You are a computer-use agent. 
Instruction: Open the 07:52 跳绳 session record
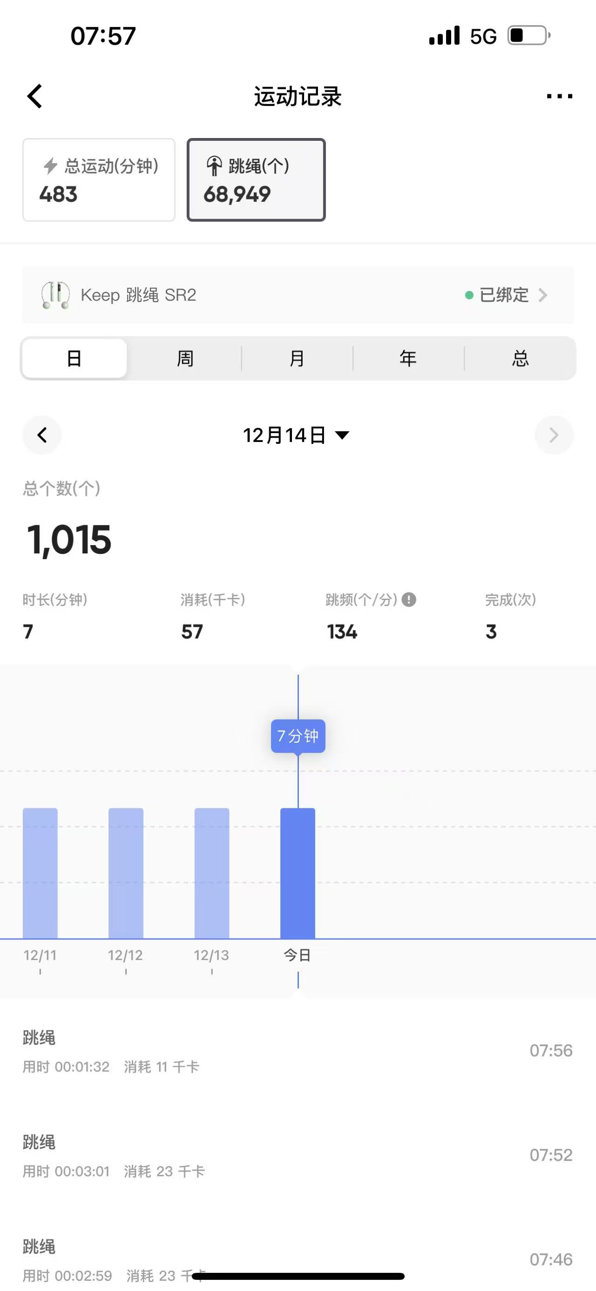click(x=298, y=1156)
